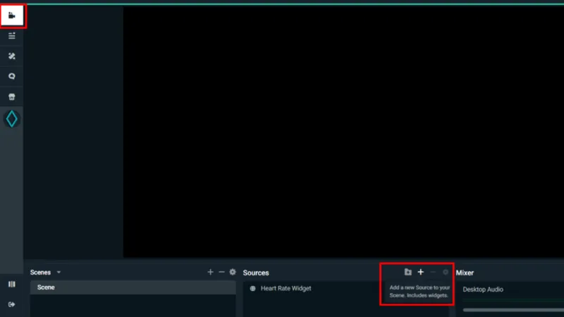This screenshot has width=564, height=317.
Task: Click the Prime diamond icon
Action: (x=11, y=119)
